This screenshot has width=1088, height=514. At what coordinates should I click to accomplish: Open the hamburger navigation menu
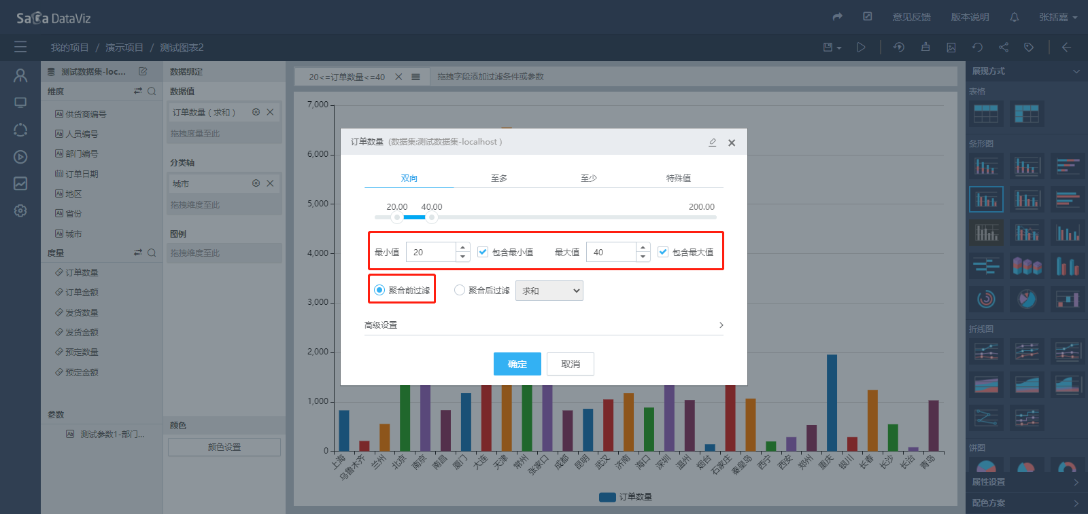click(x=20, y=47)
